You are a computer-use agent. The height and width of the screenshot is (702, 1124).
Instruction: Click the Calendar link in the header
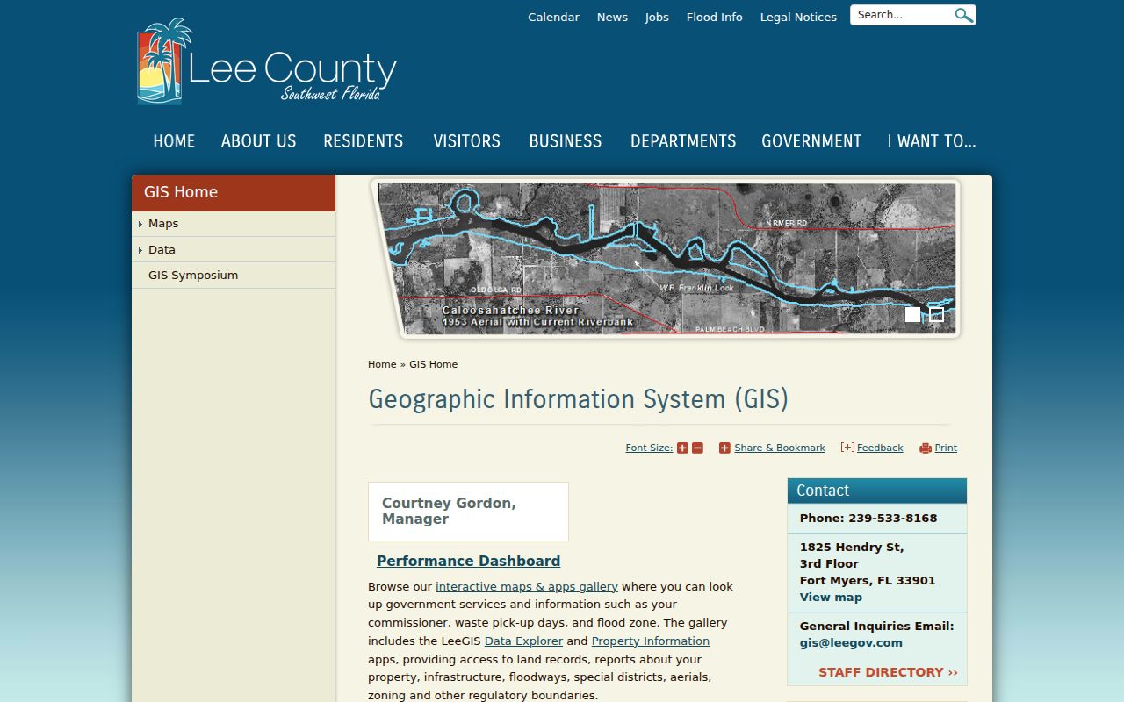coord(553,18)
